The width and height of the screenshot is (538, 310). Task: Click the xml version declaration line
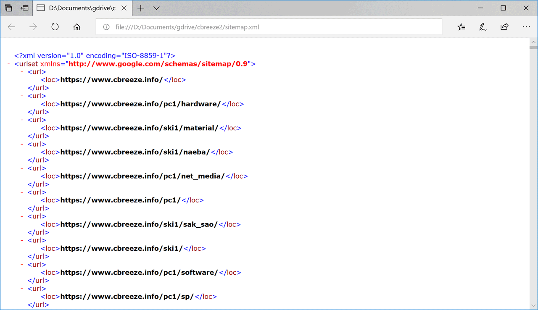95,55
